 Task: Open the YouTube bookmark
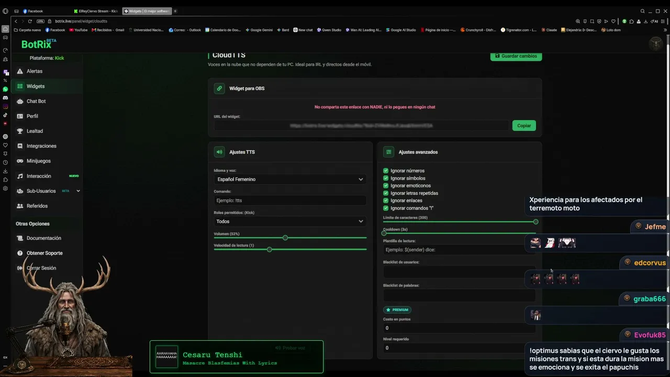point(79,30)
